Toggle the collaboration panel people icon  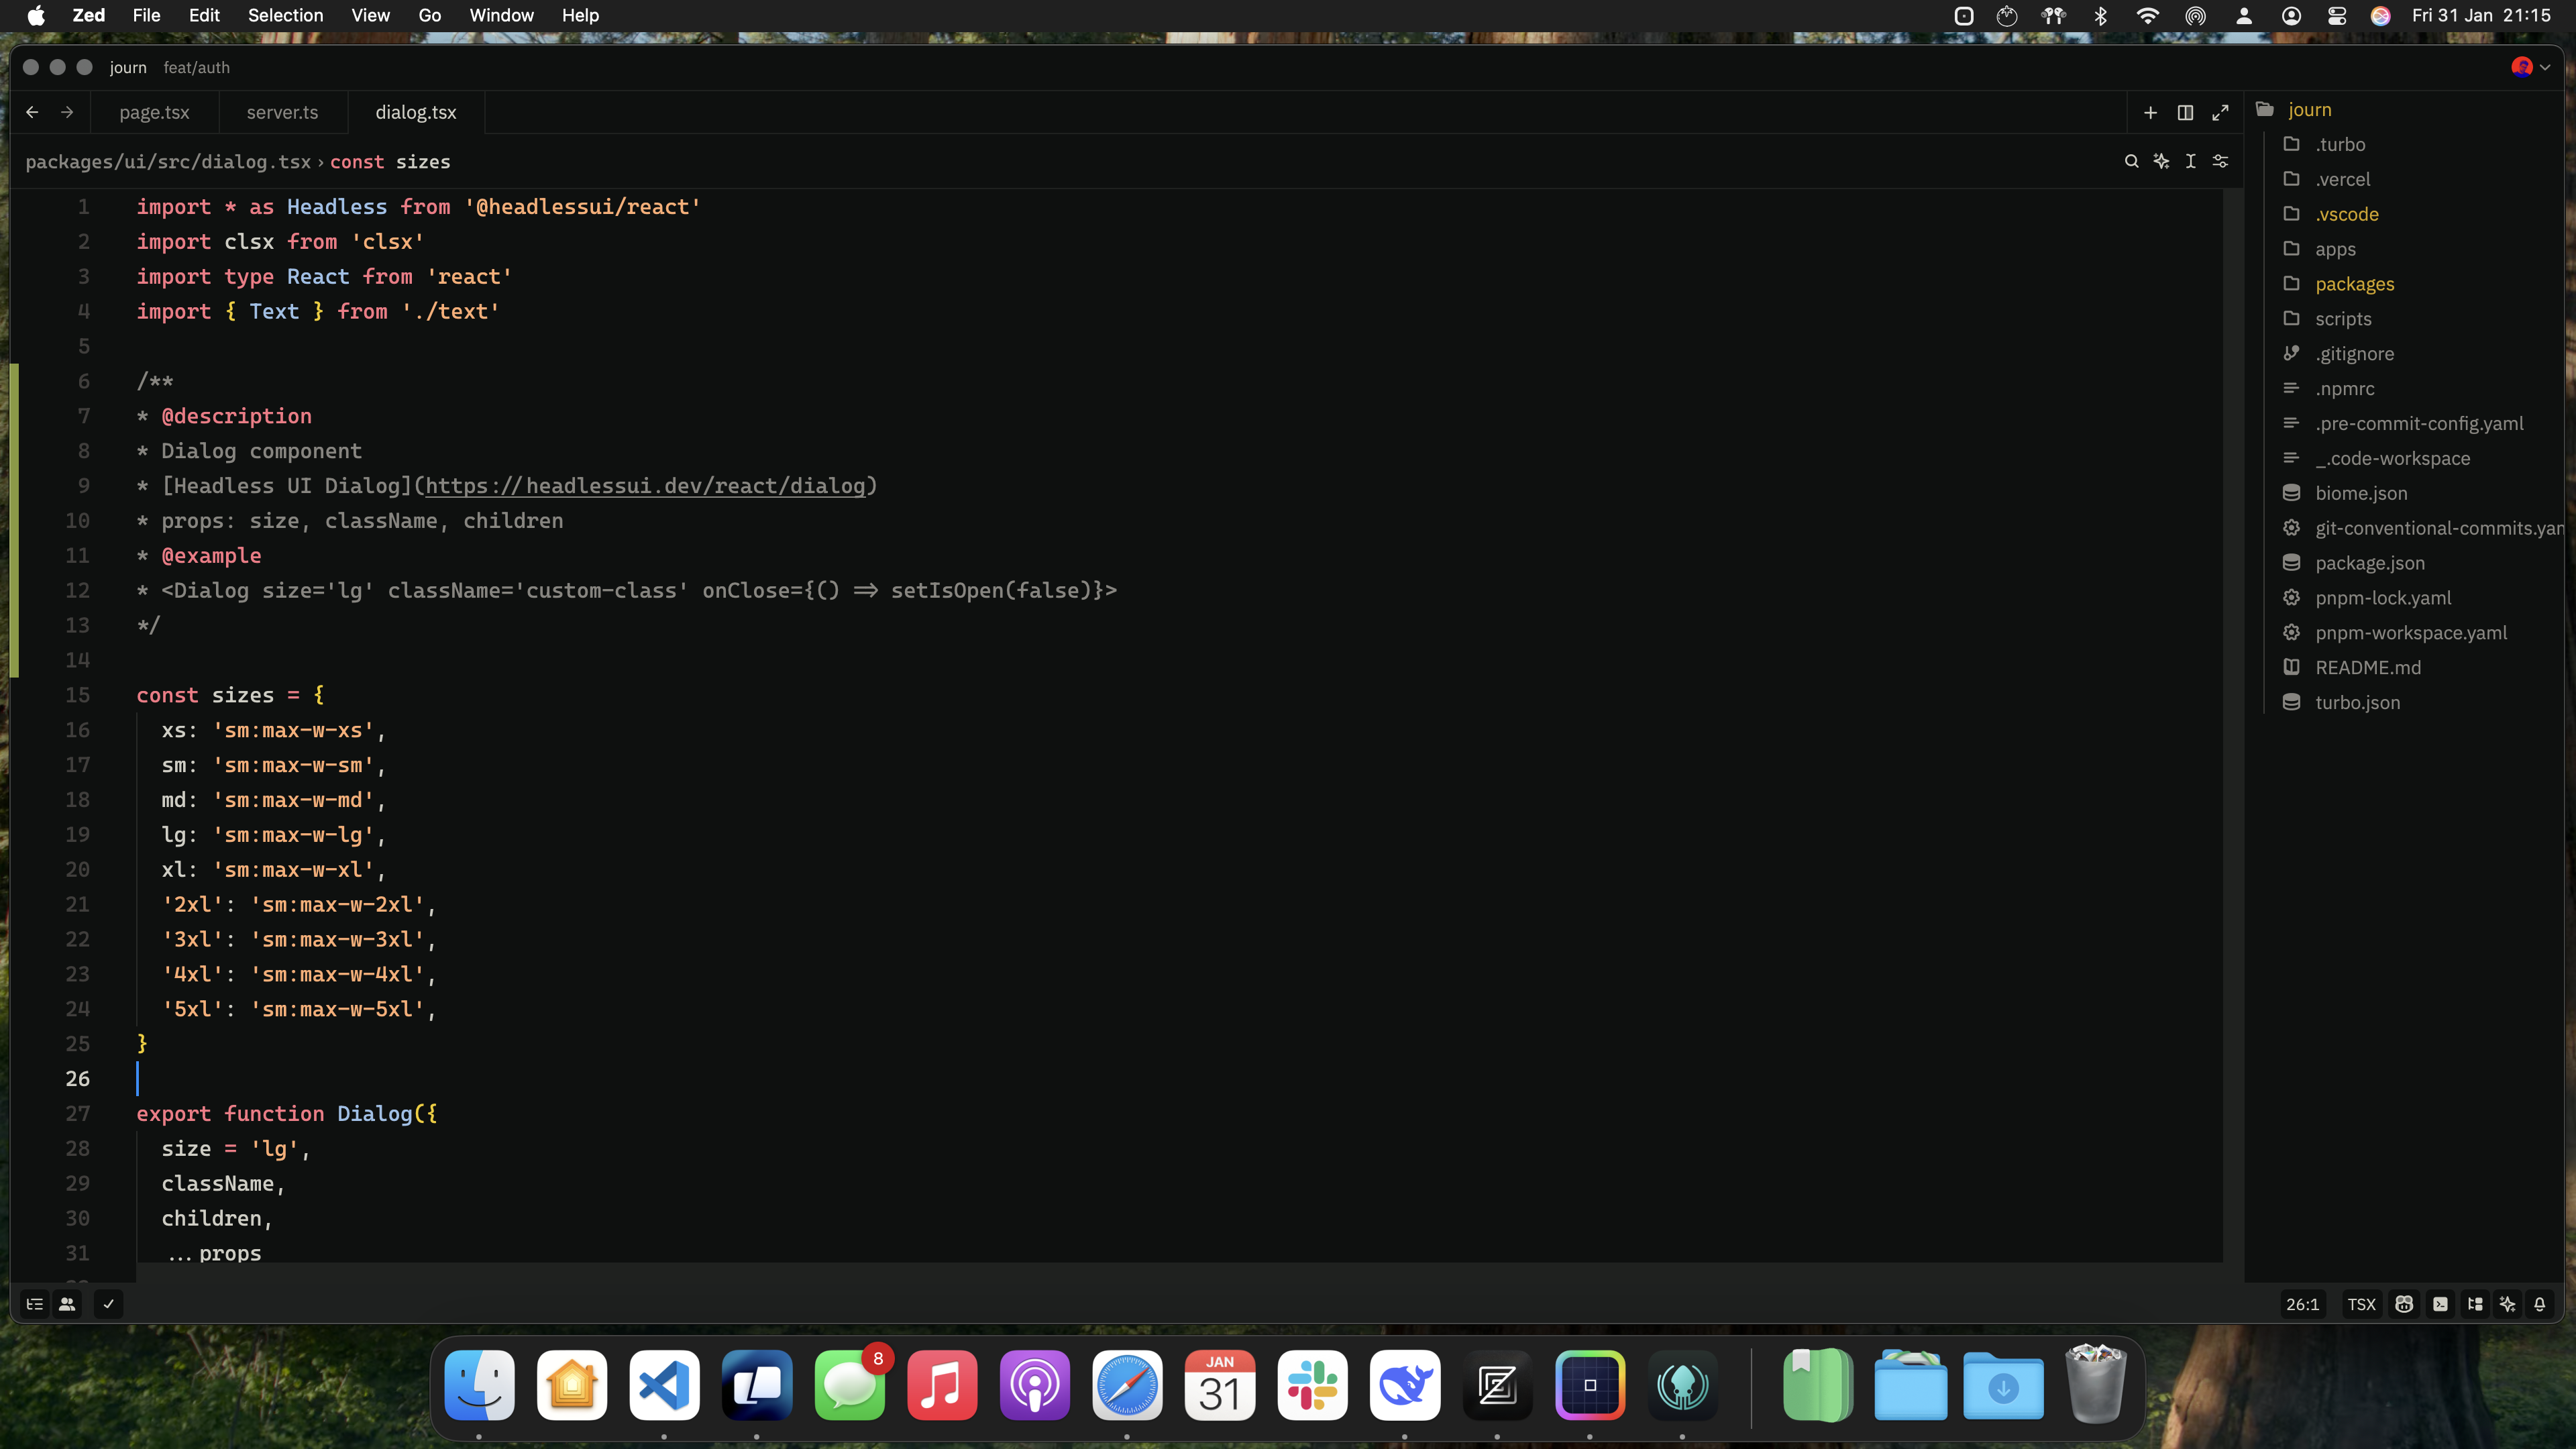coord(67,1304)
